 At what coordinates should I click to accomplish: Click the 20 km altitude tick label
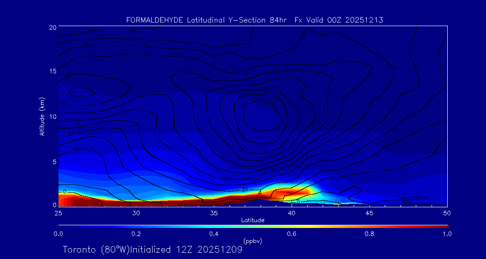pyautogui.click(x=52, y=27)
